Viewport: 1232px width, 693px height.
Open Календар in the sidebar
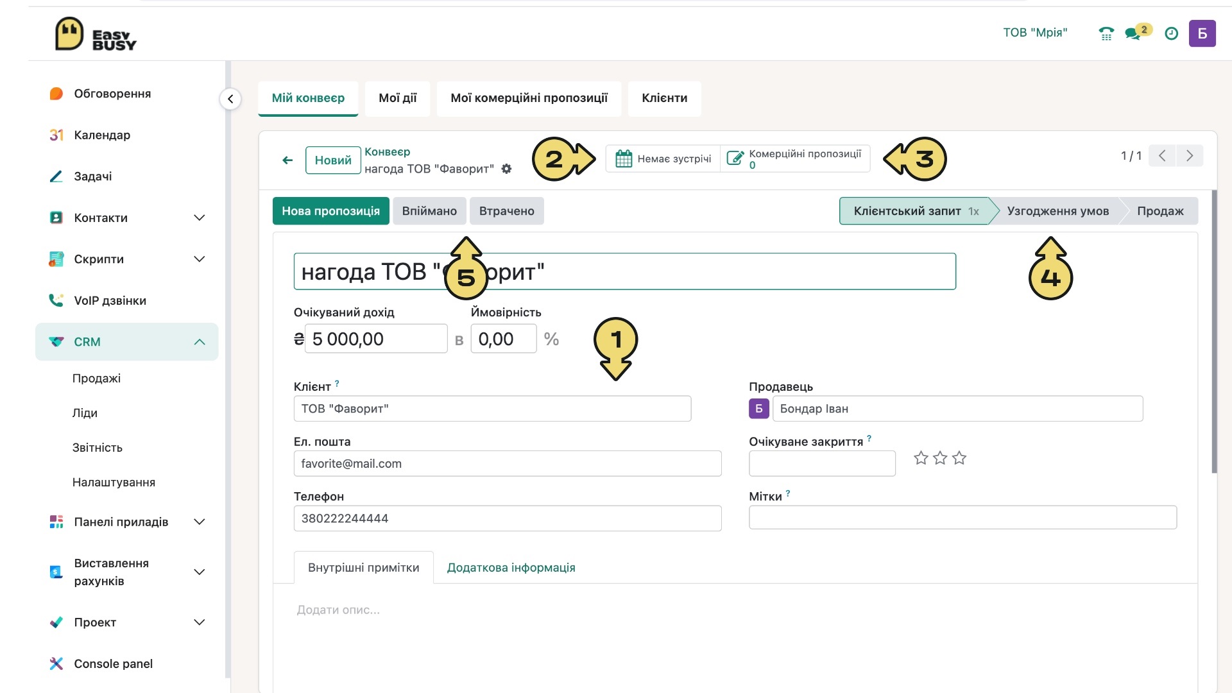coord(102,135)
